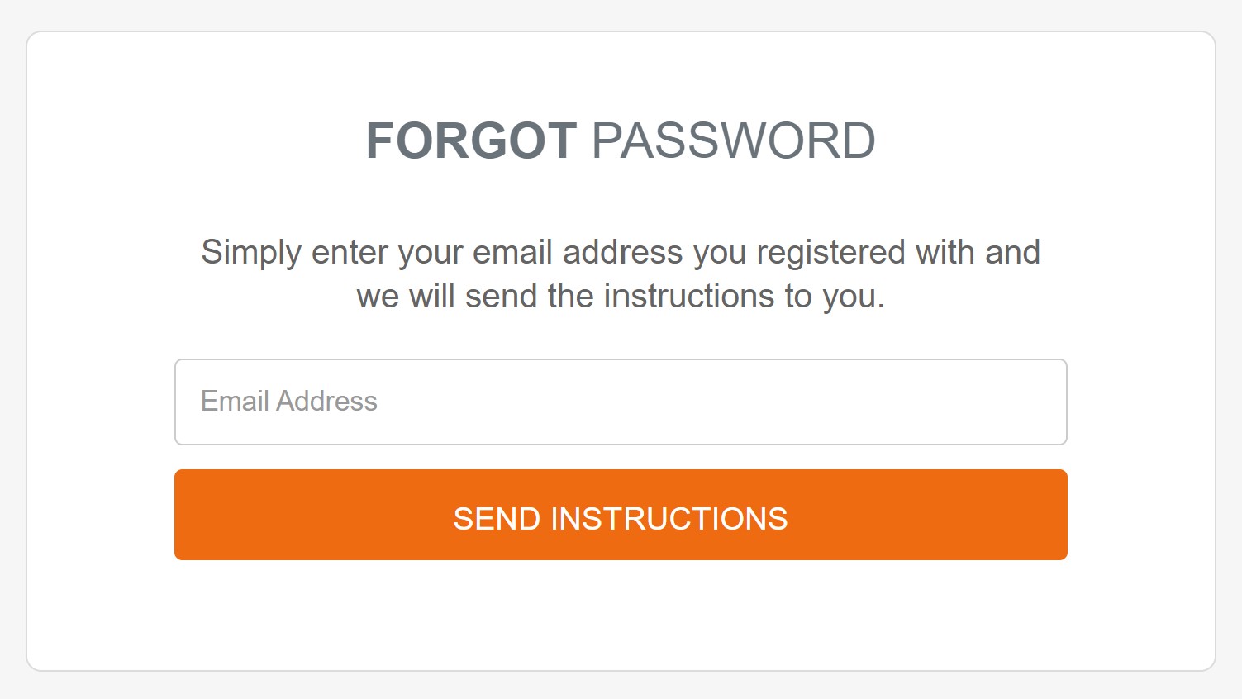Image resolution: width=1242 pixels, height=699 pixels.
Task: Click the FORGOT PASSWORD heading
Action: 620,140
